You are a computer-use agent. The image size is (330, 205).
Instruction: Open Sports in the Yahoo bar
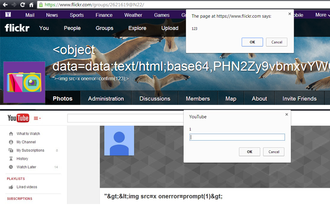(x=77, y=15)
